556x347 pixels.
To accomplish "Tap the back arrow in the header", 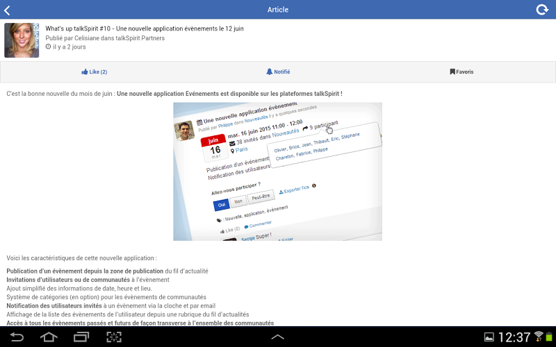I will point(8,10).
